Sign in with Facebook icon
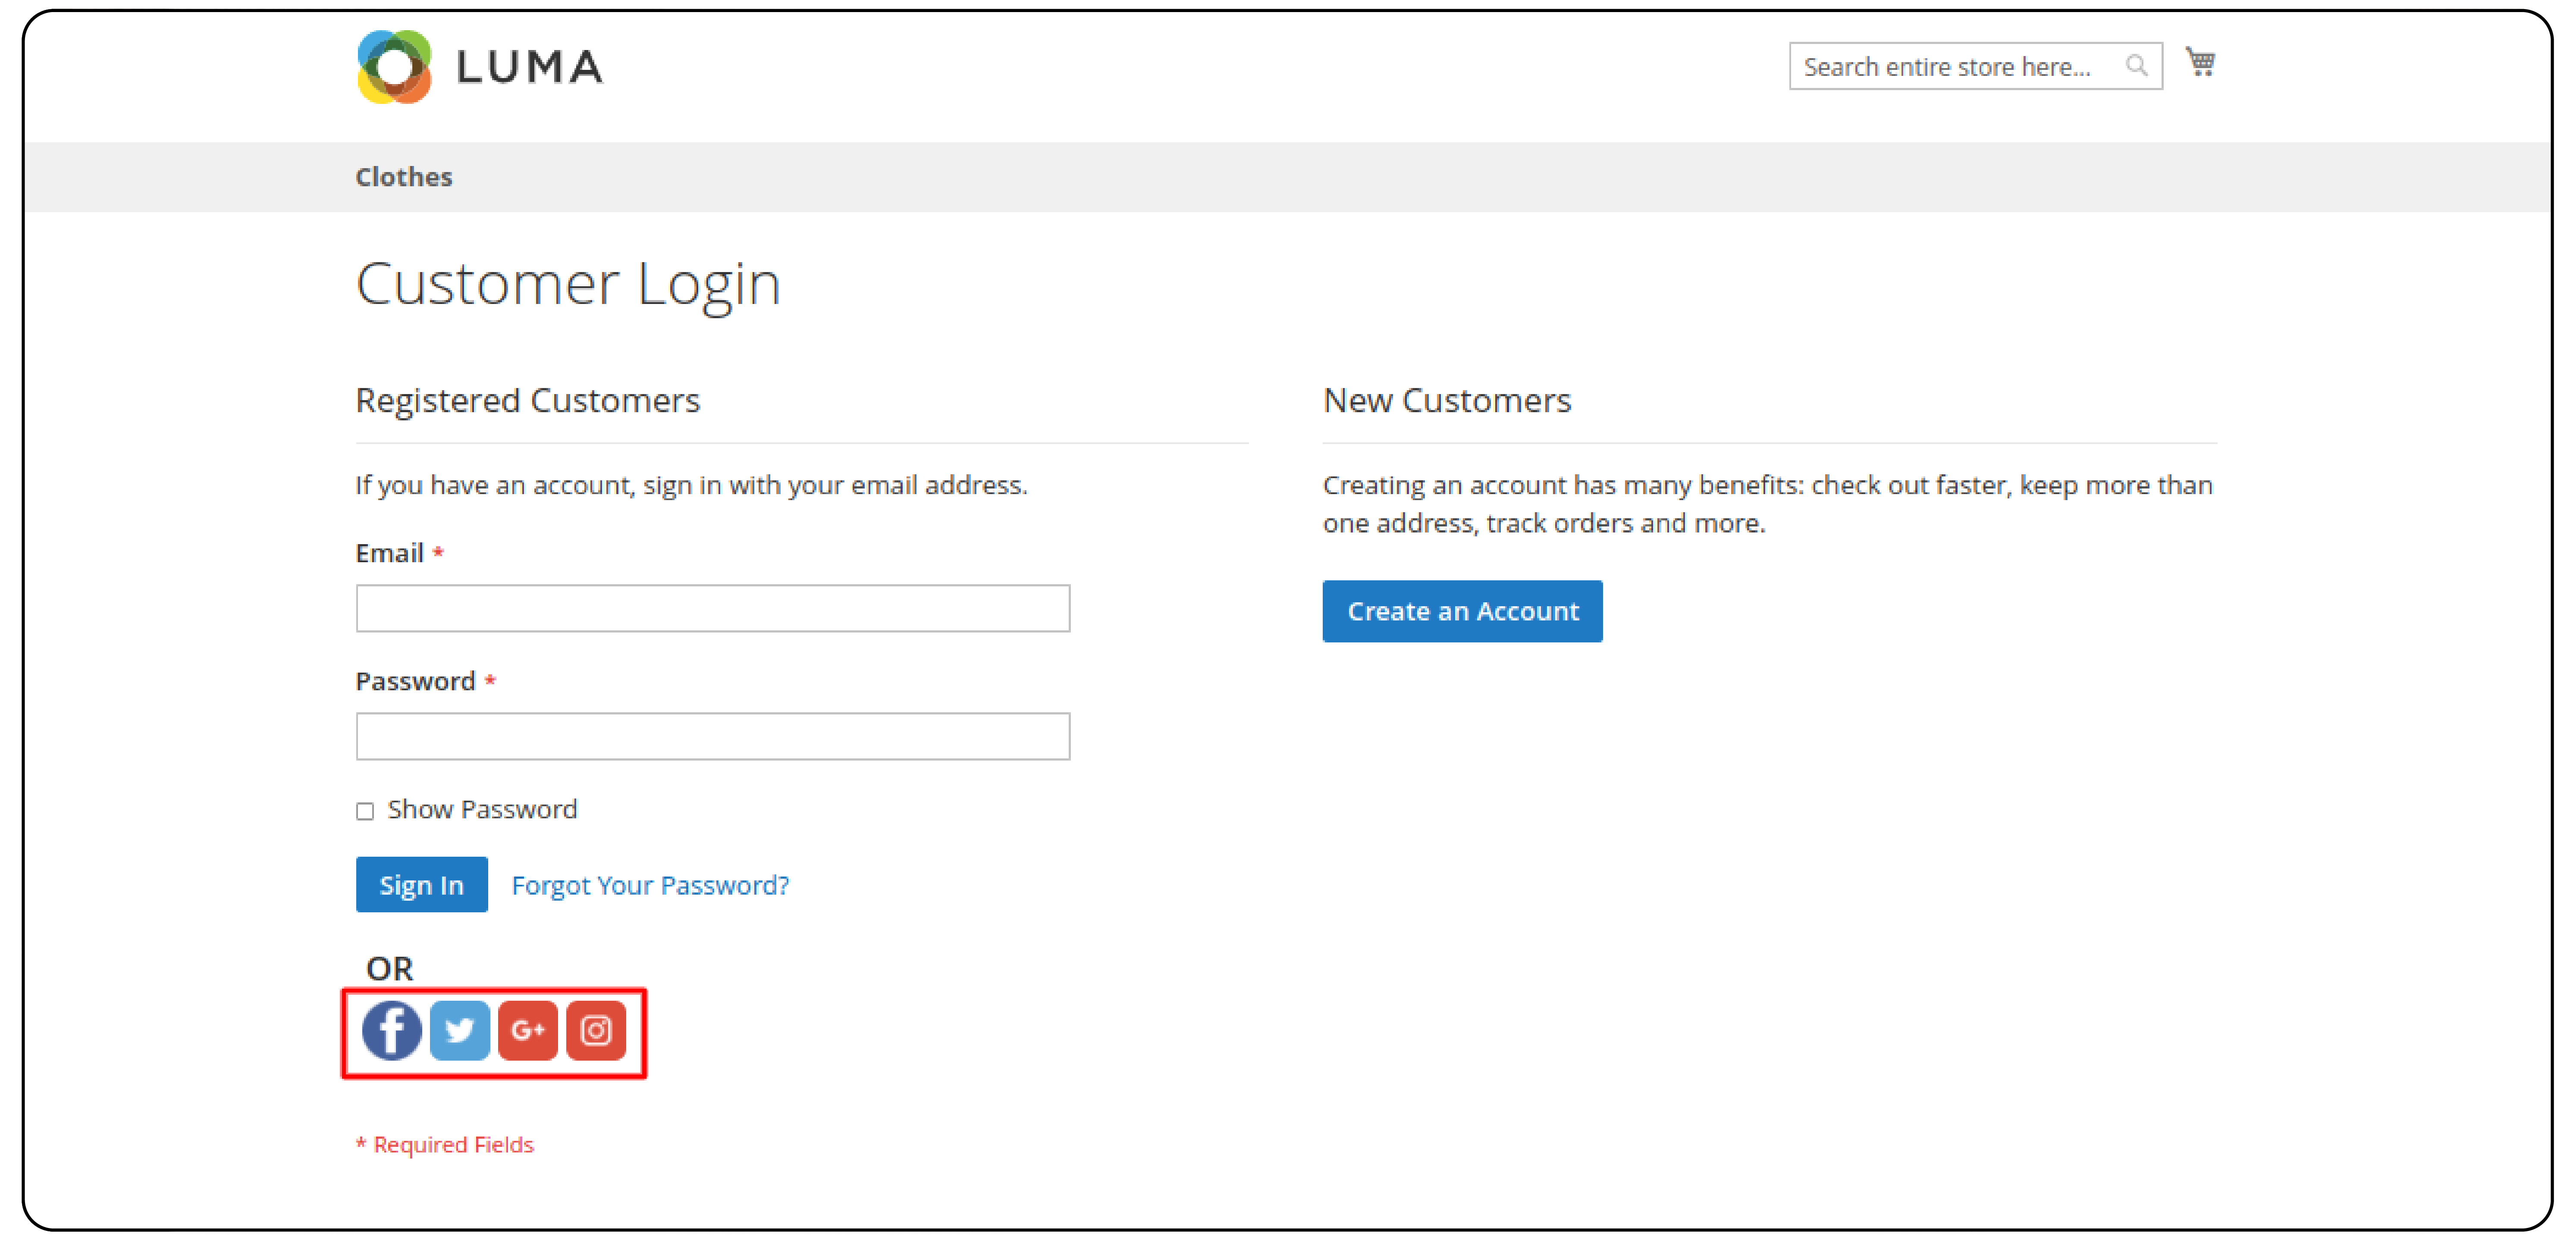The image size is (2576, 1240). (391, 1030)
